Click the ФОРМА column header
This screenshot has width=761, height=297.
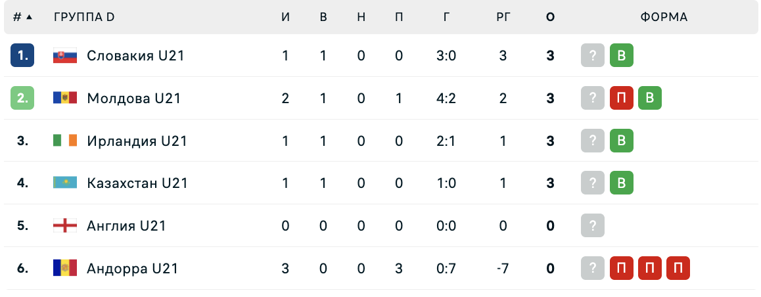coord(664,17)
